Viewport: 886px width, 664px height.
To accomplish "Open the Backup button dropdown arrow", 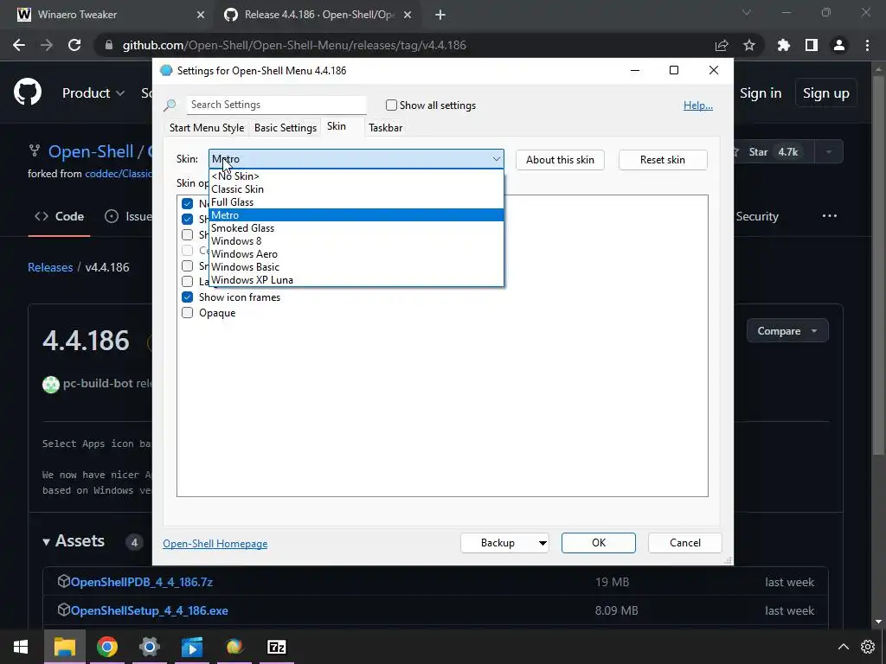I will [543, 543].
